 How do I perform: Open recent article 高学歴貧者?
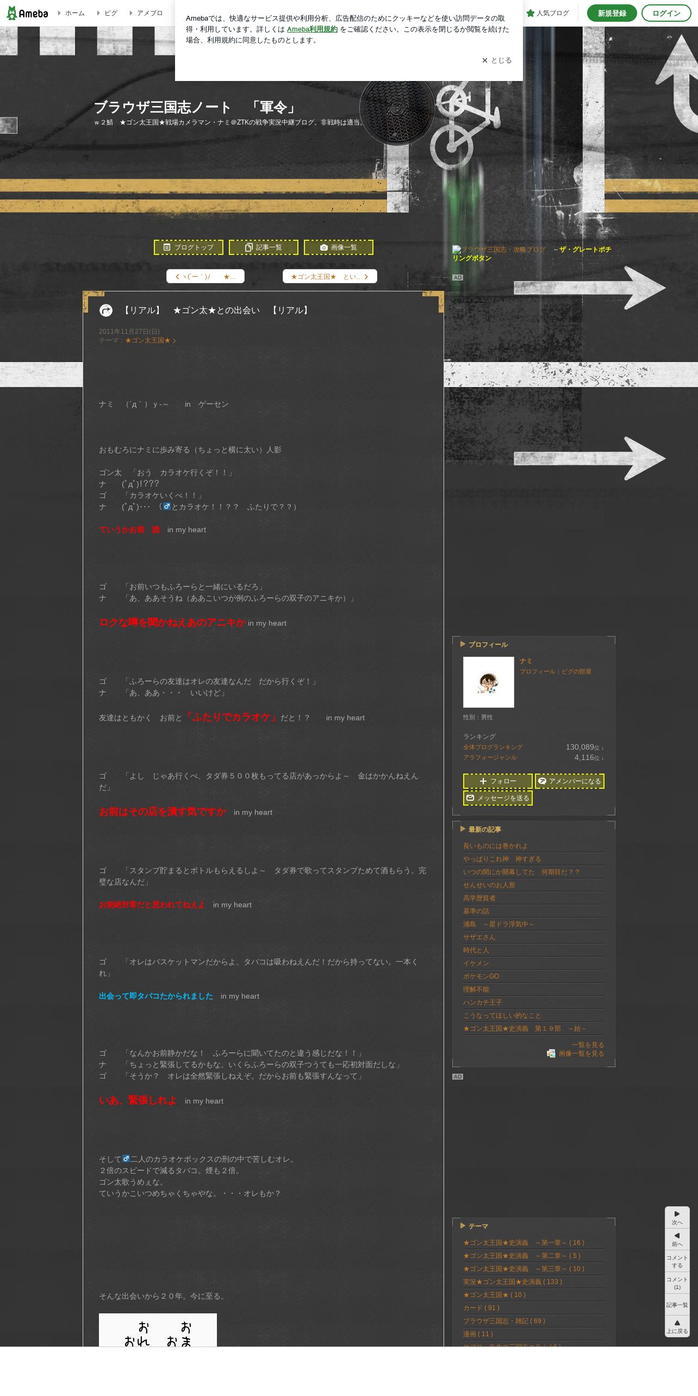pyautogui.click(x=479, y=898)
